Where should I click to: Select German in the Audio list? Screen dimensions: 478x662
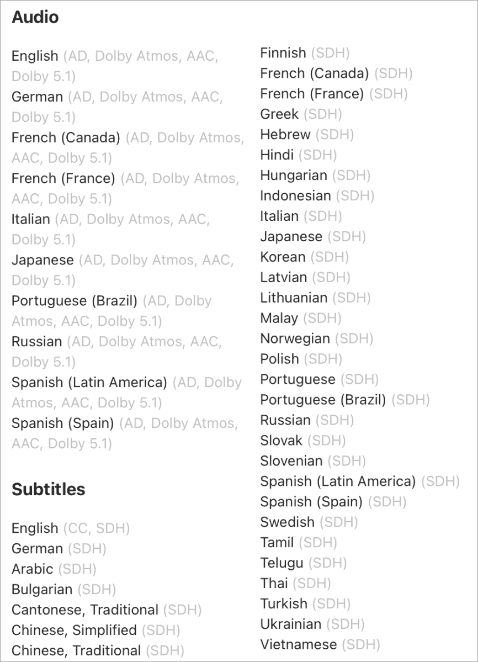point(38,97)
